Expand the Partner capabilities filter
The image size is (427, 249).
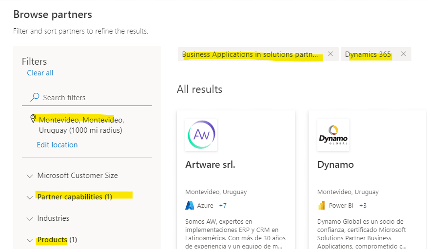coord(75,197)
